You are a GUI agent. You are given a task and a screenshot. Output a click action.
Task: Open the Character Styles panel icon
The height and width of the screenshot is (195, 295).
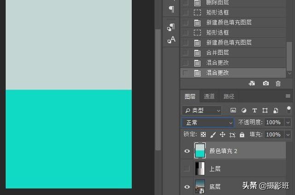point(171,40)
